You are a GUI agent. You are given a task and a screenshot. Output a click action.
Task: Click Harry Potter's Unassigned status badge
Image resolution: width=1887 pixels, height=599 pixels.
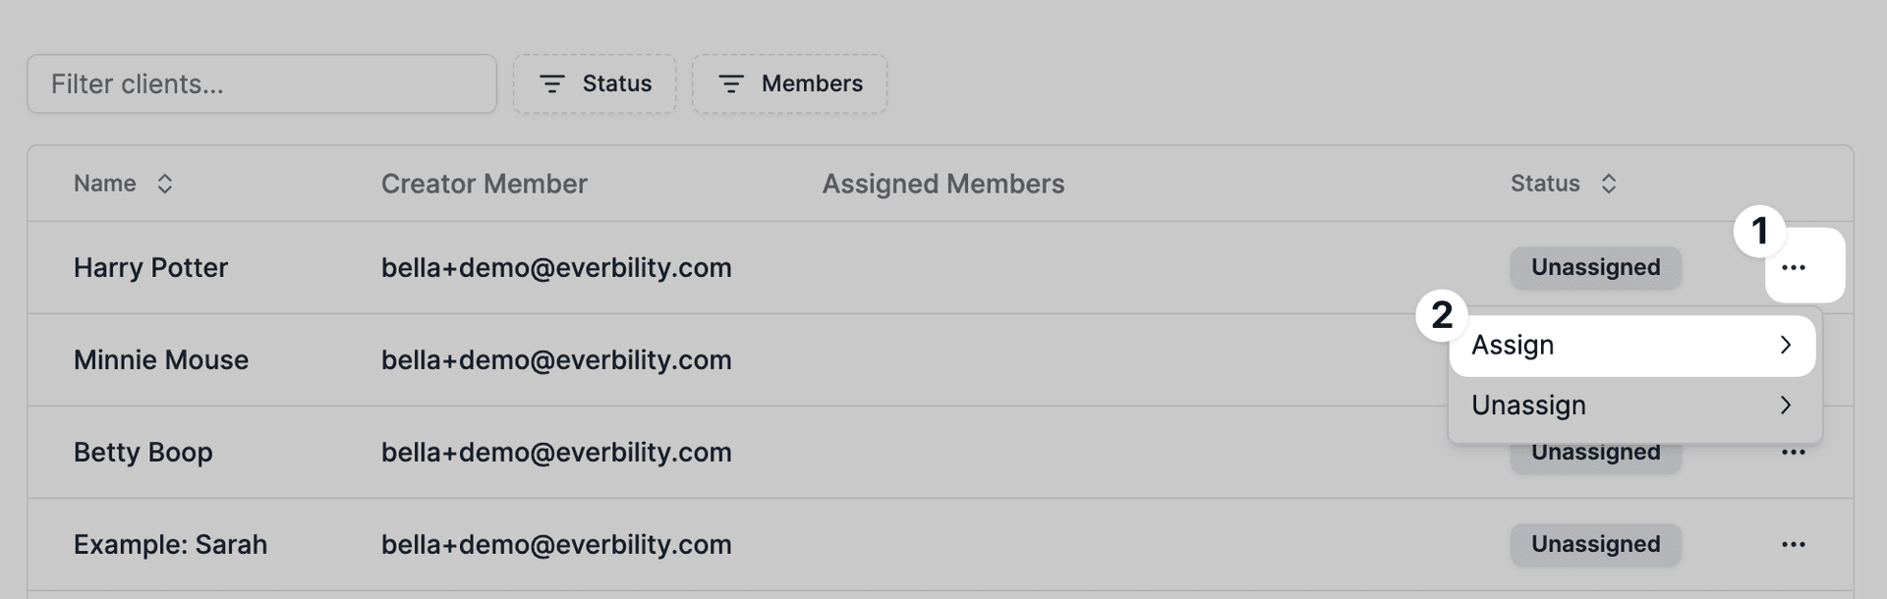(x=1595, y=267)
